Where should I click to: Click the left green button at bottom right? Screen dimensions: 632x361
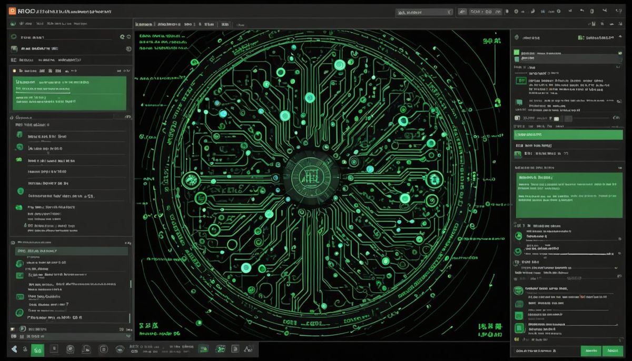(x=590, y=350)
